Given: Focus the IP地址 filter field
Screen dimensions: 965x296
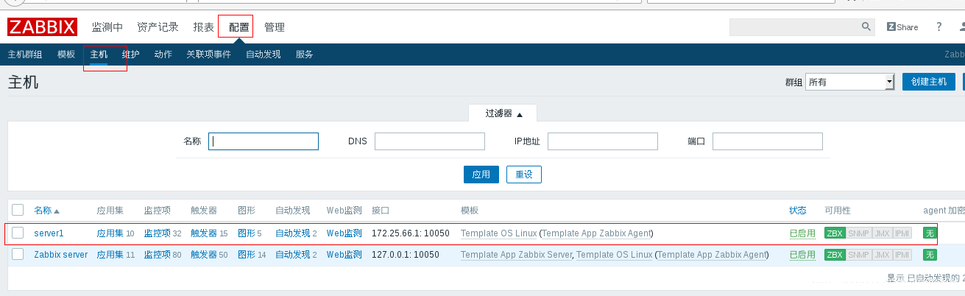Looking at the screenshot, I should pyautogui.click(x=603, y=141).
